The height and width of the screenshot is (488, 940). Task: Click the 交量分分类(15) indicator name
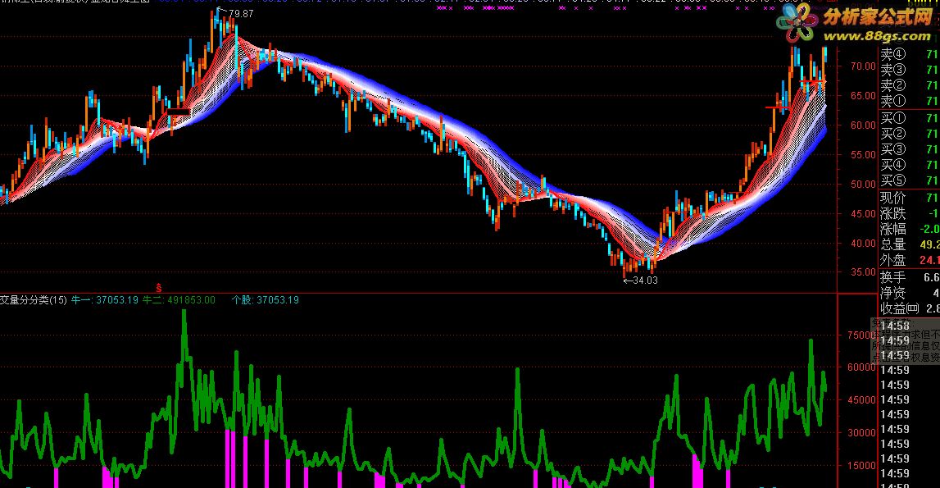click(33, 299)
